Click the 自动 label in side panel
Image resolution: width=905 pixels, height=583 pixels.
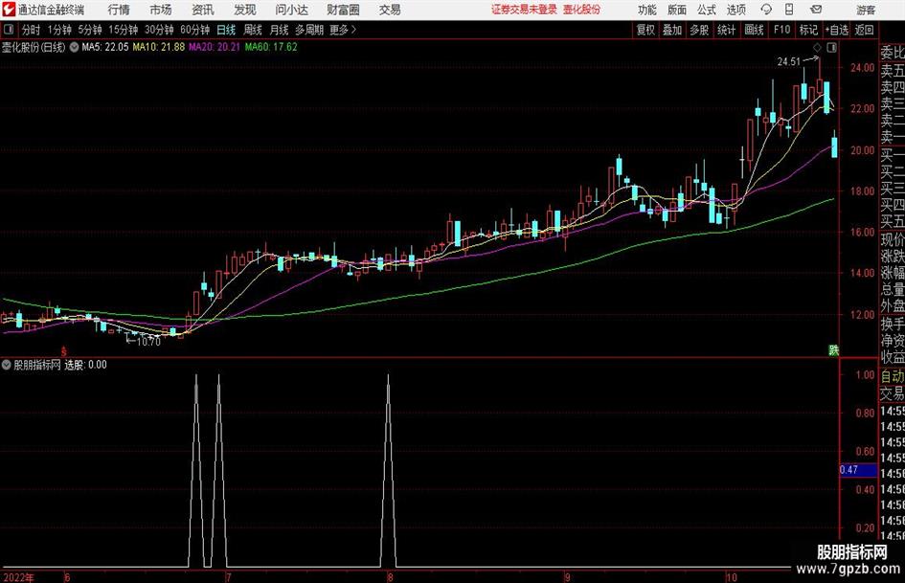(893, 376)
